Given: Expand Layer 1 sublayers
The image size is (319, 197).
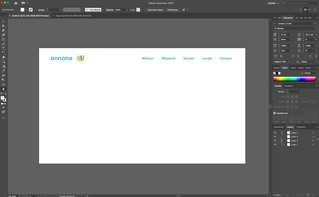Looking at the screenshot, I should coord(284,144).
